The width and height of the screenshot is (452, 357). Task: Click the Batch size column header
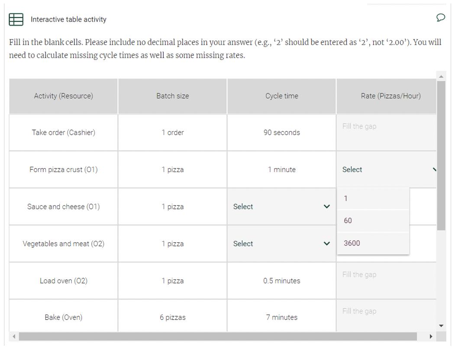pyautogui.click(x=172, y=96)
